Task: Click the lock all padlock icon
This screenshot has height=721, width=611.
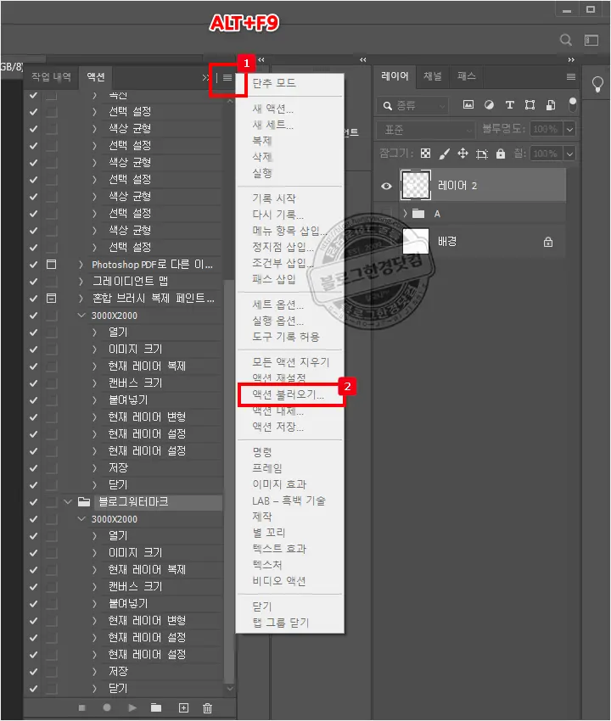Action: point(501,154)
